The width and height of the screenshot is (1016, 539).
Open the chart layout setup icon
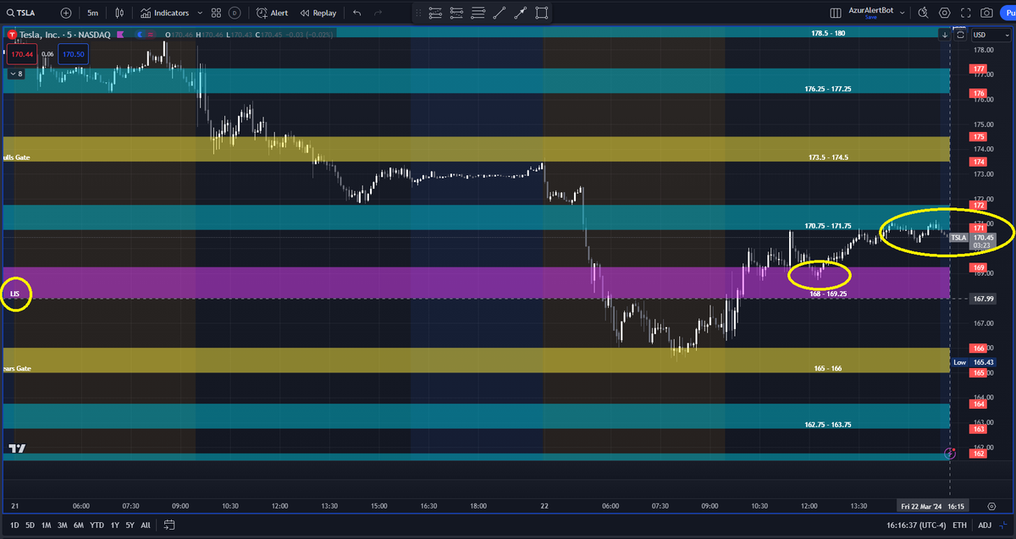pyautogui.click(x=835, y=13)
